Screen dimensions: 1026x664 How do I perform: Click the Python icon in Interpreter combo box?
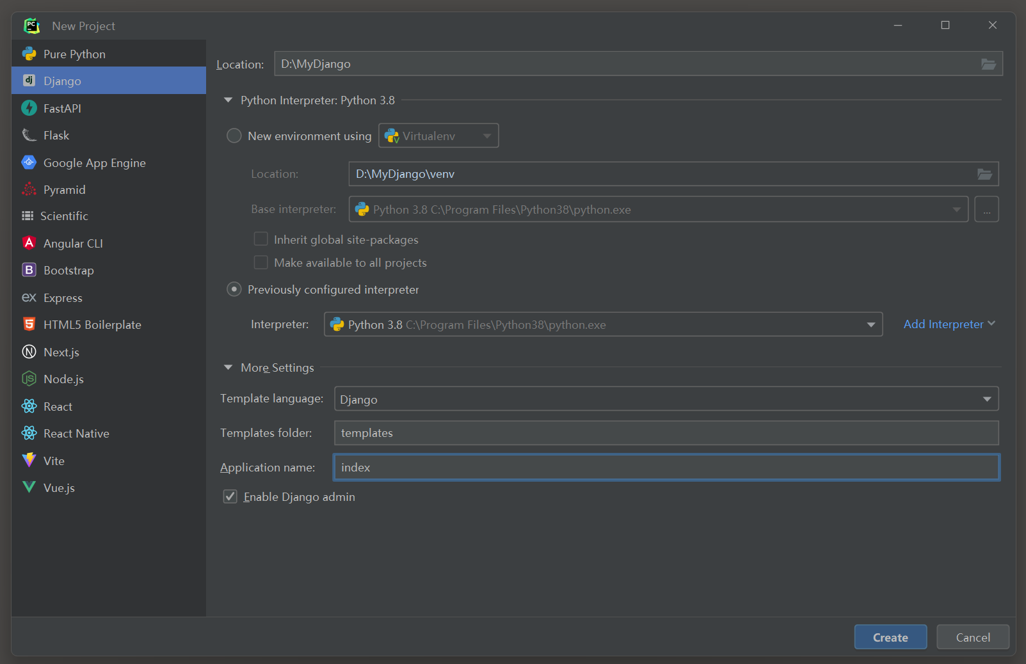337,324
